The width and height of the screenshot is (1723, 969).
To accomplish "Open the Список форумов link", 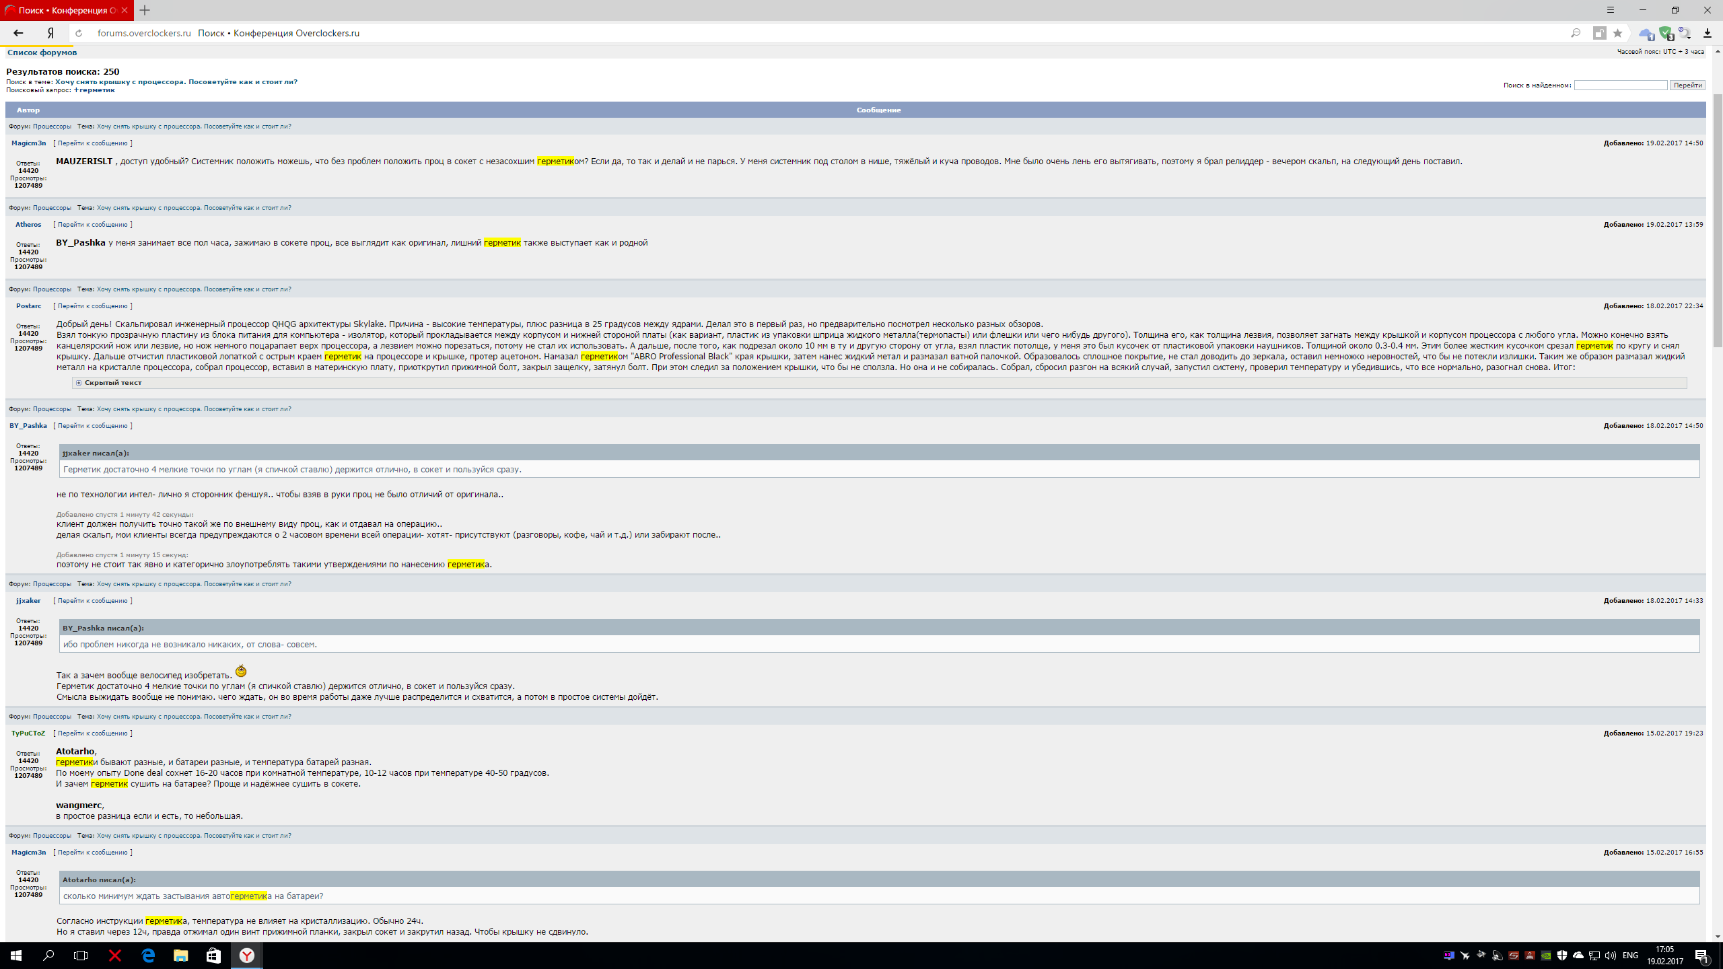I will pyautogui.click(x=42, y=52).
